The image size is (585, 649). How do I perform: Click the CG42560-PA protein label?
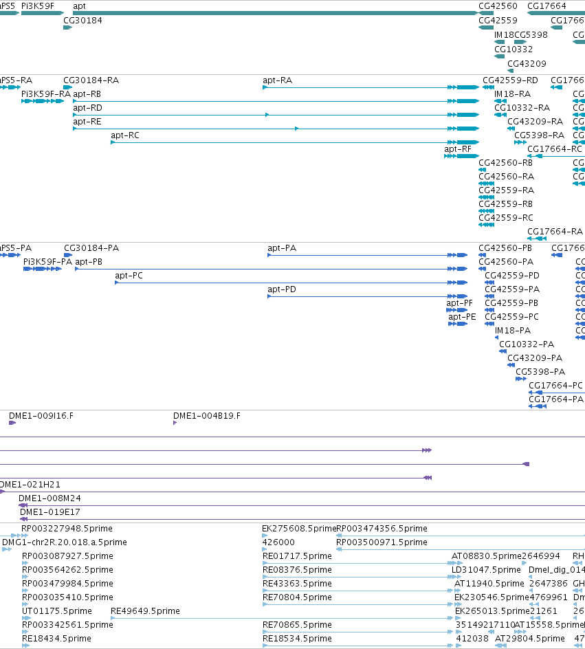(507, 261)
